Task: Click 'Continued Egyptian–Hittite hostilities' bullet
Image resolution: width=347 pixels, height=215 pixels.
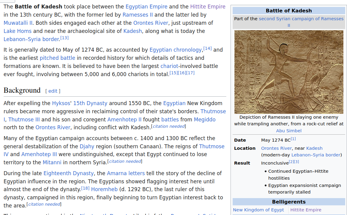Action: (x=298, y=175)
